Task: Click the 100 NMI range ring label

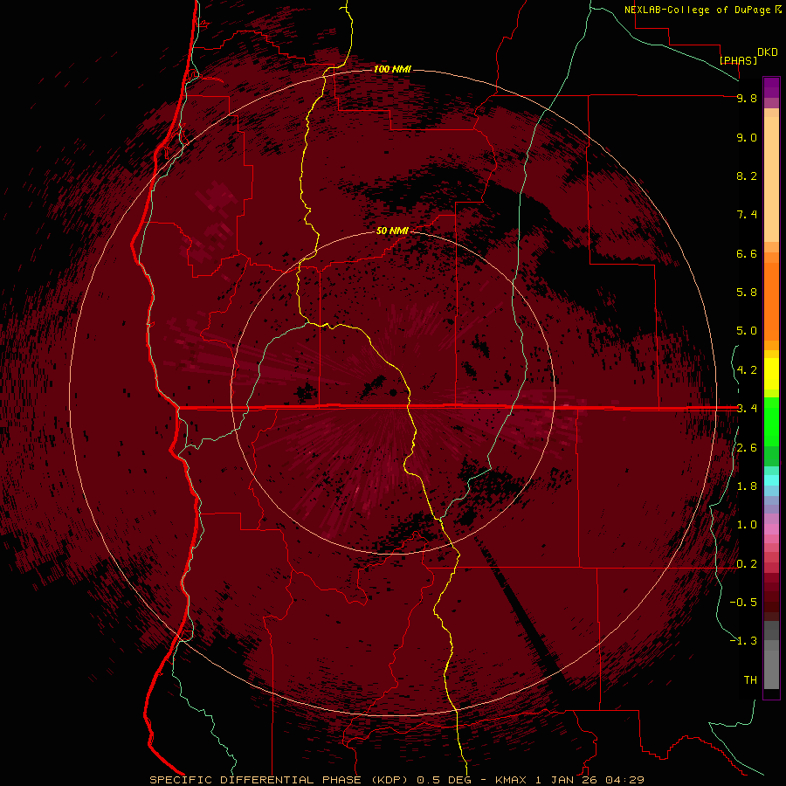Action: (392, 69)
